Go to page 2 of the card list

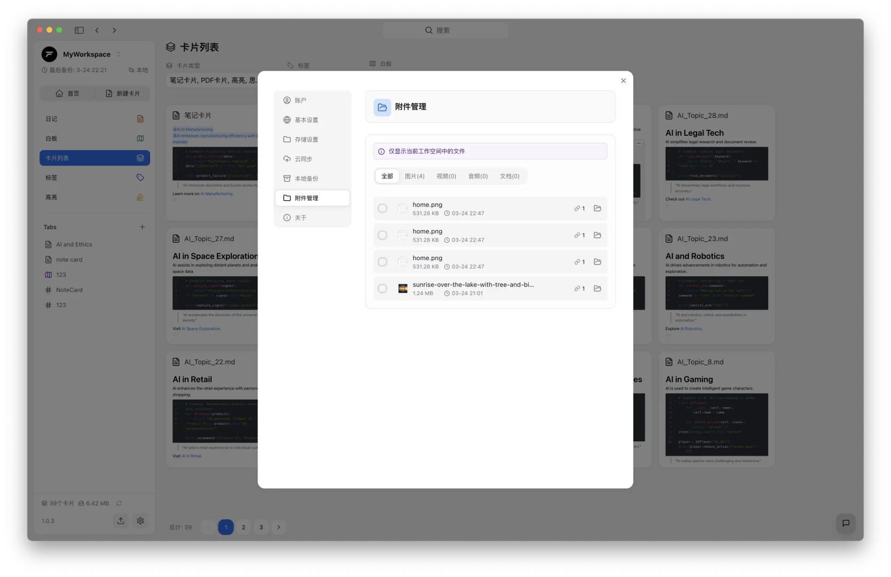244,527
